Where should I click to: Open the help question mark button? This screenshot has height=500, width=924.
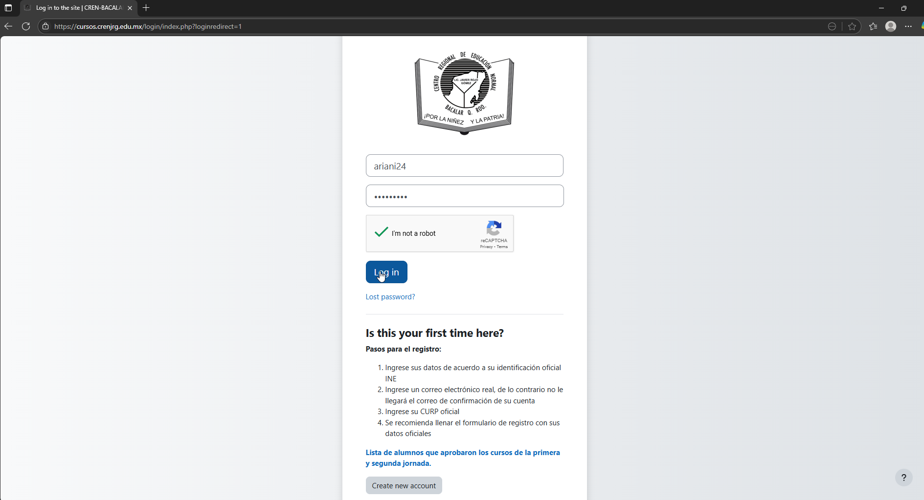pos(904,478)
